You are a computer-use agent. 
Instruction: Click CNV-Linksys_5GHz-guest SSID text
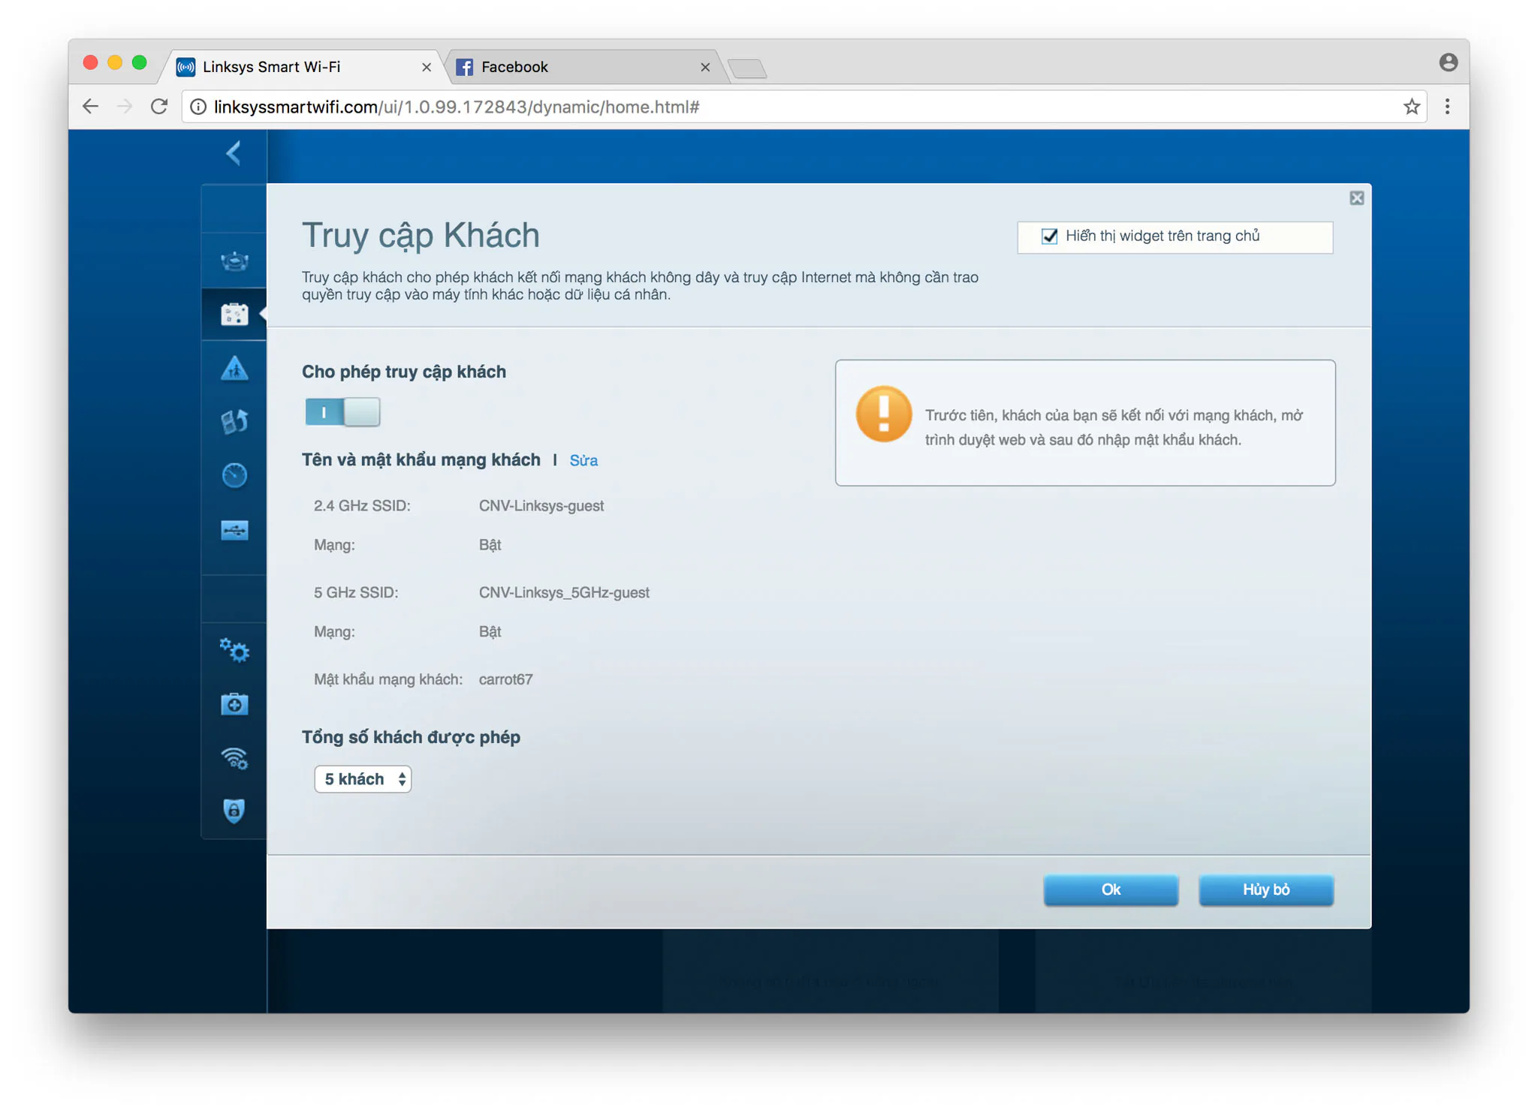point(564,592)
